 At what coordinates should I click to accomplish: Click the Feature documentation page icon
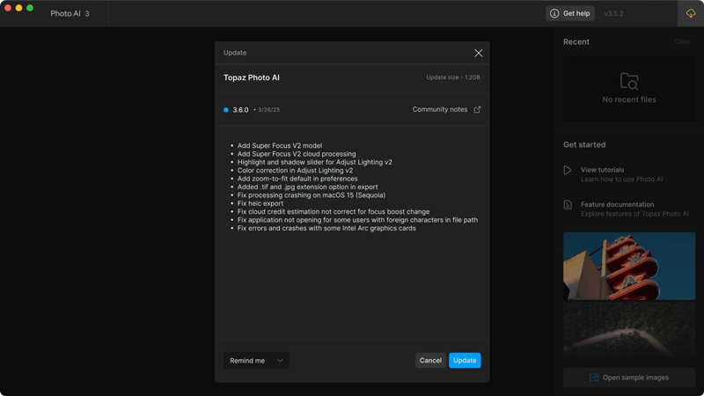tap(568, 205)
